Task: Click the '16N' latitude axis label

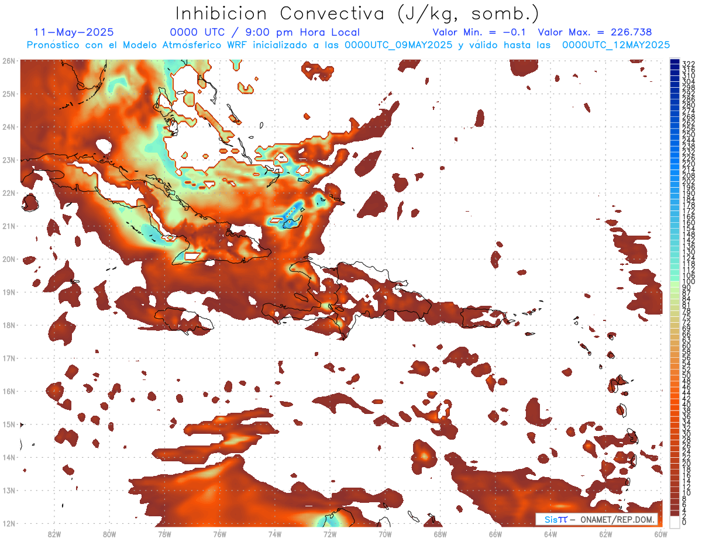Action: [x=8, y=391]
